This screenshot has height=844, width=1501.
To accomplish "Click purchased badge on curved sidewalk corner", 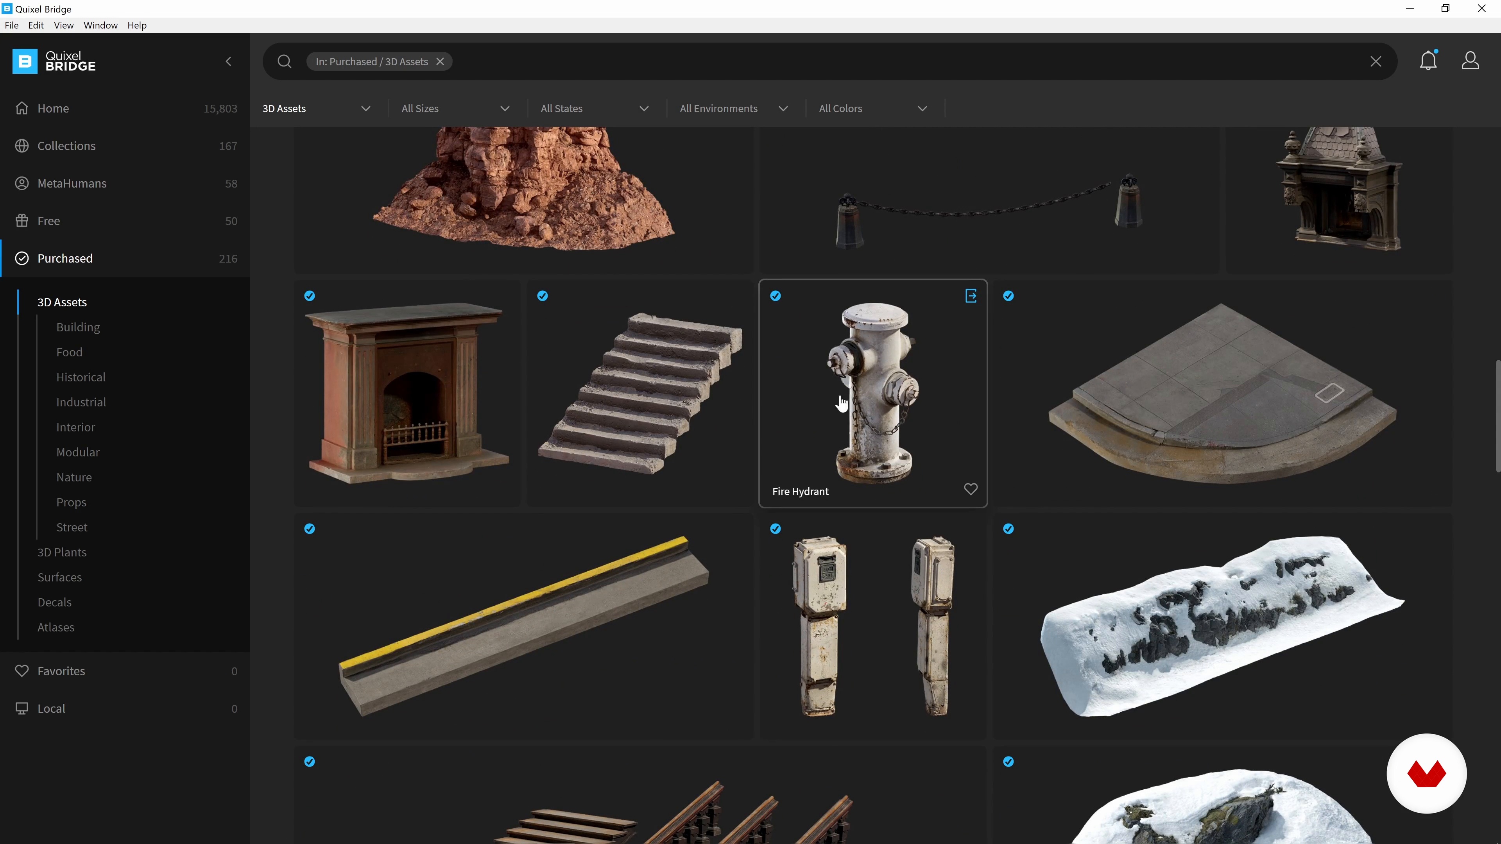I will [x=1008, y=296].
